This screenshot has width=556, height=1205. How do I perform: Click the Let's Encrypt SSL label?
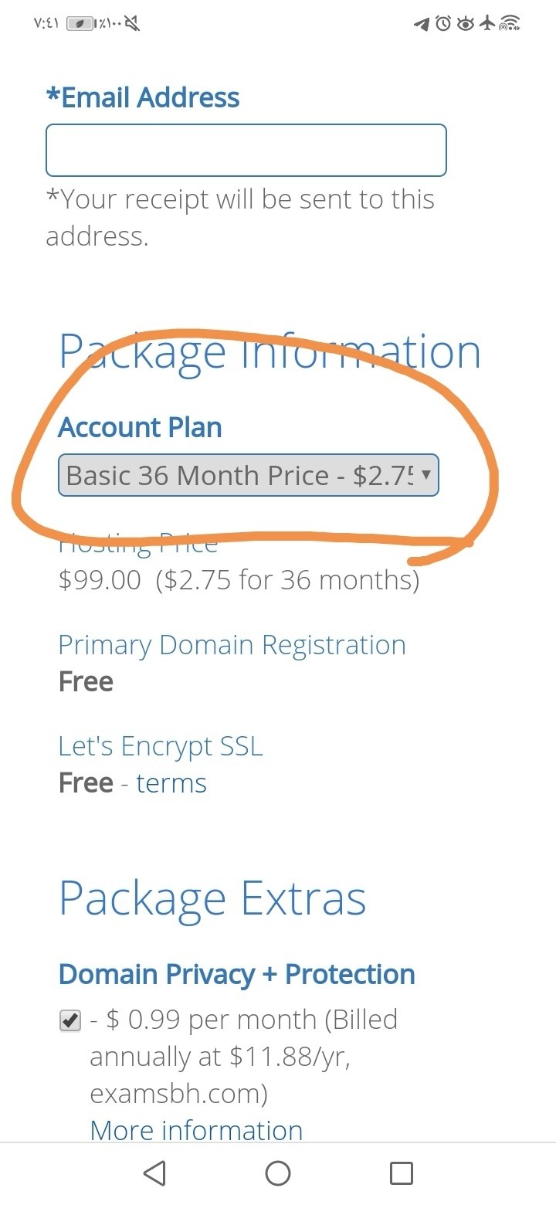click(x=161, y=746)
